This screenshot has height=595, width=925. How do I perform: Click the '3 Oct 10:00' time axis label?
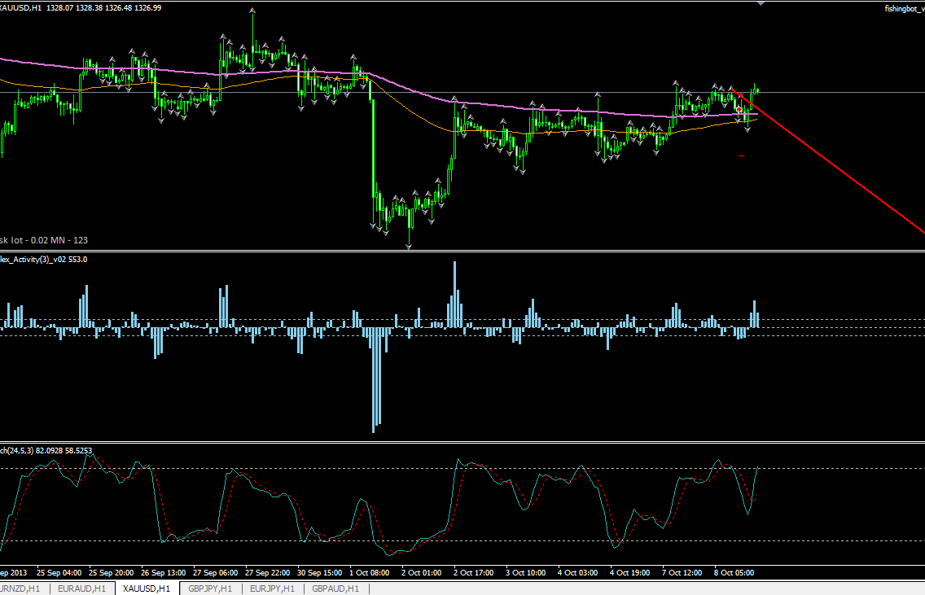click(526, 572)
